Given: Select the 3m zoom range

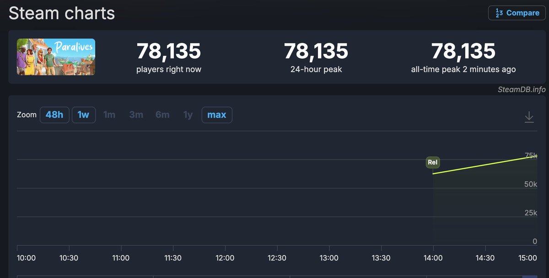Looking at the screenshot, I should [136, 115].
